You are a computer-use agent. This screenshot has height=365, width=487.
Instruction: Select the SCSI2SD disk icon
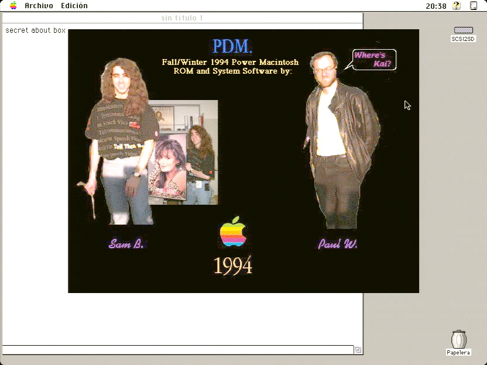tap(464, 30)
